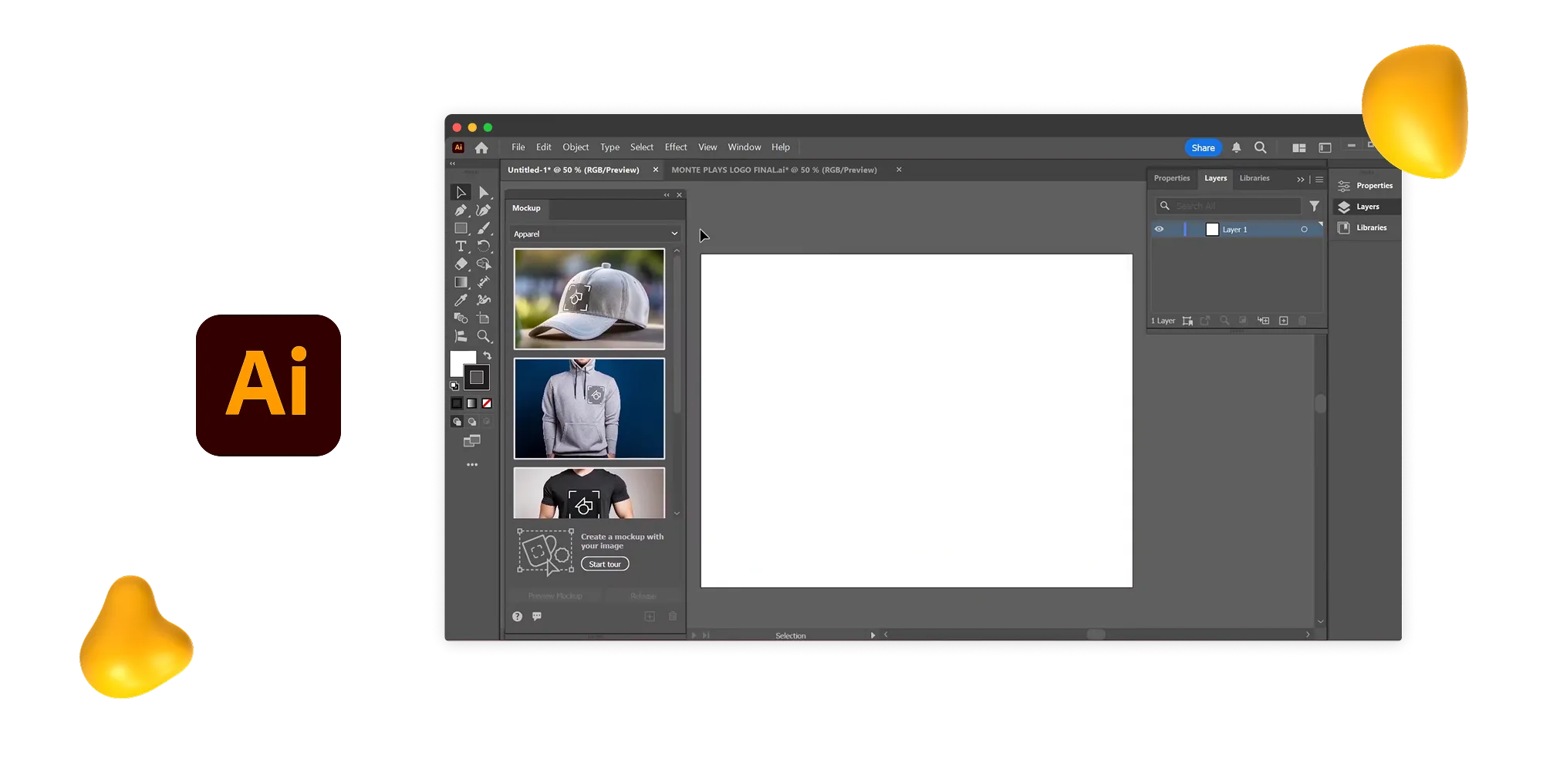The image size is (1543, 771).
Task: Choose the Zoom tool
Action: click(485, 335)
